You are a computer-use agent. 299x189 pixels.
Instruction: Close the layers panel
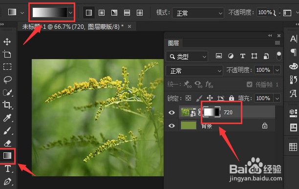(x=279, y=36)
